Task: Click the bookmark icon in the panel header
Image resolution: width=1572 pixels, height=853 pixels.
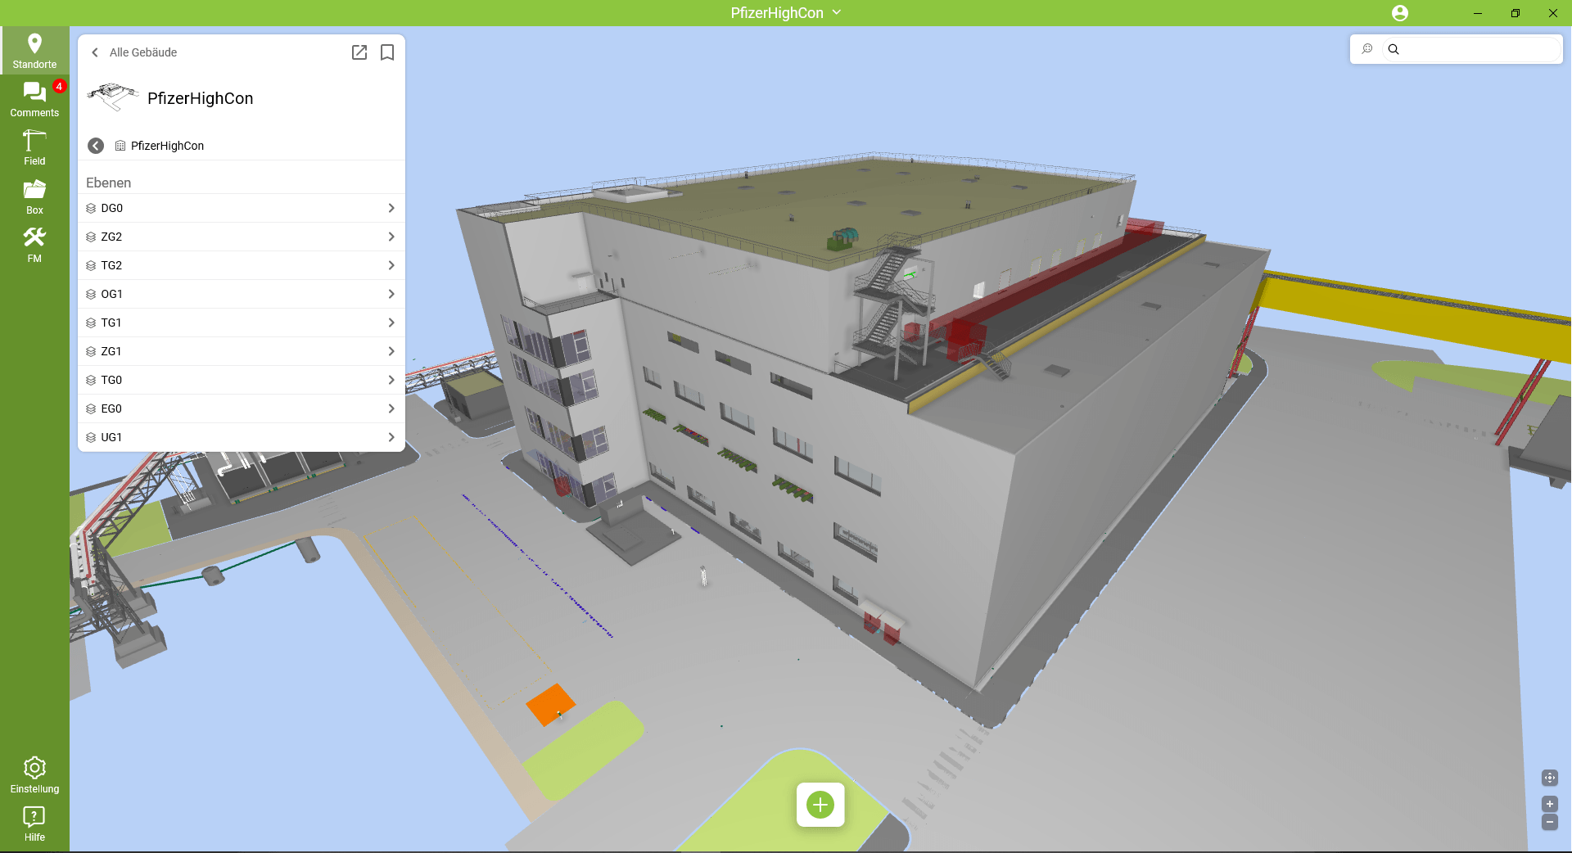Action: [x=387, y=52]
